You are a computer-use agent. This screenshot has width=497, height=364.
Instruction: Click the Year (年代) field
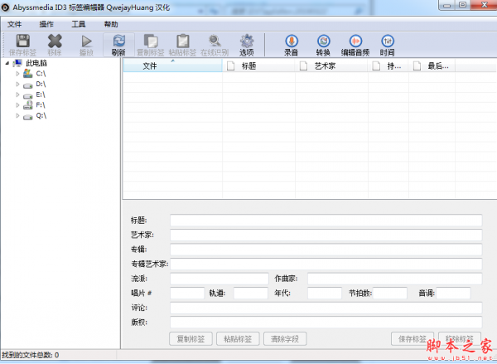[325, 293]
